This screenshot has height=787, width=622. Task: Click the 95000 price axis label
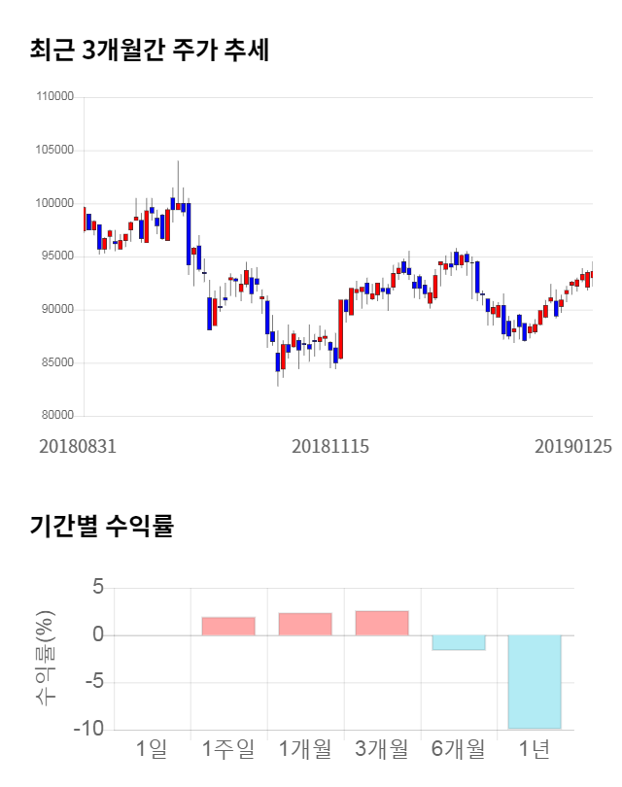57,257
